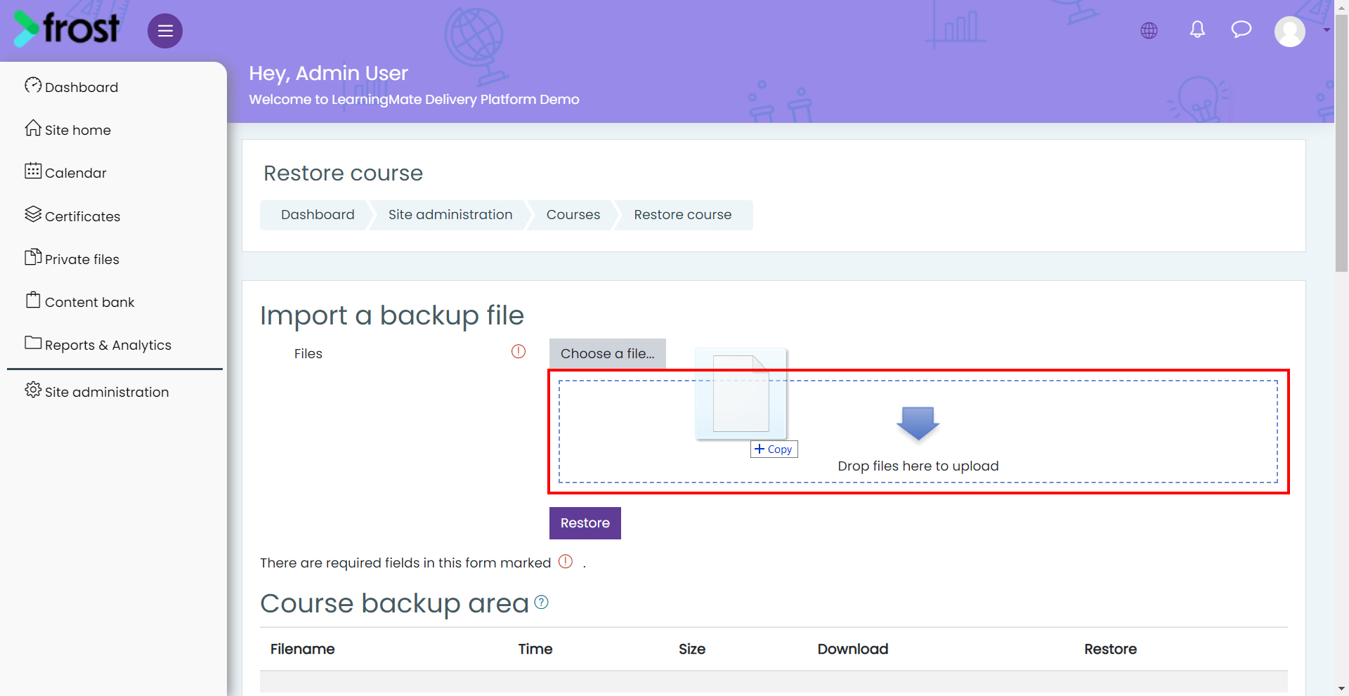
Task: Click the Courses breadcrumb link
Action: pos(573,215)
